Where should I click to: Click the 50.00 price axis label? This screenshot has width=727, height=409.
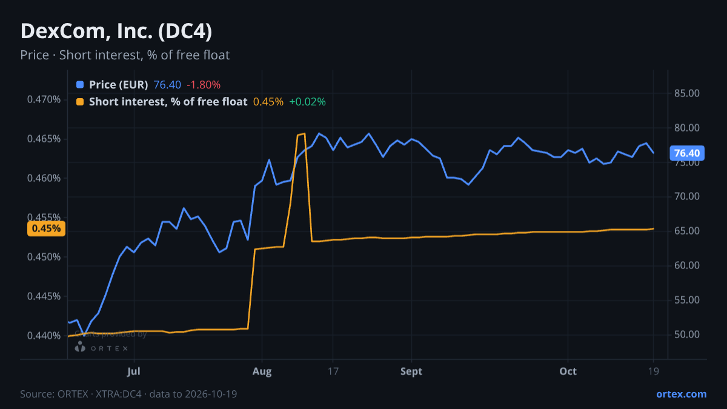[x=686, y=335]
